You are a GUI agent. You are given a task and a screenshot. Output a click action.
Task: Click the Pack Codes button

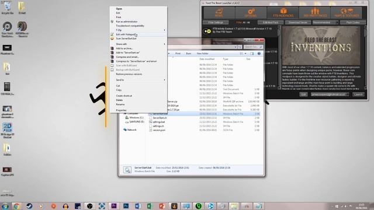coord(353,22)
